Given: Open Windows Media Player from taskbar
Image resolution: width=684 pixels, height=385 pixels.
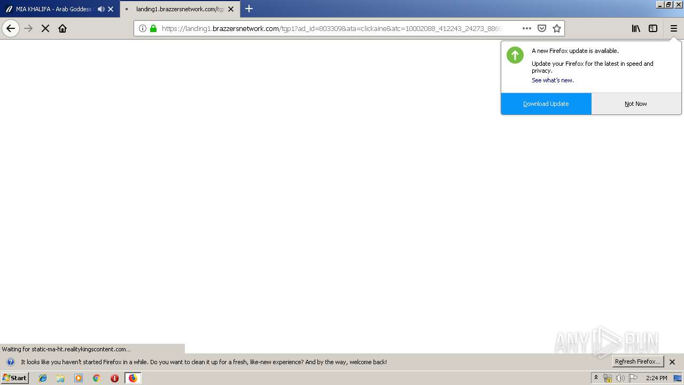Looking at the screenshot, I should tap(79, 378).
